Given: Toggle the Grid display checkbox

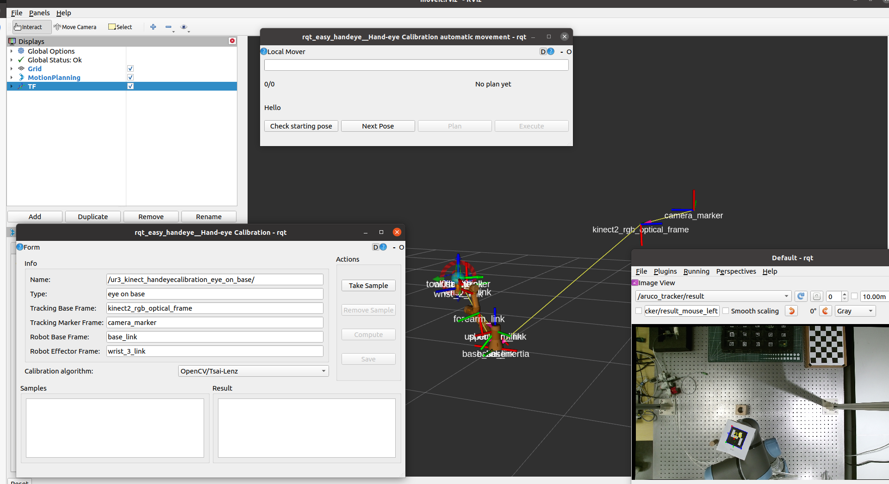Looking at the screenshot, I should pyautogui.click(x=131, y=68).
